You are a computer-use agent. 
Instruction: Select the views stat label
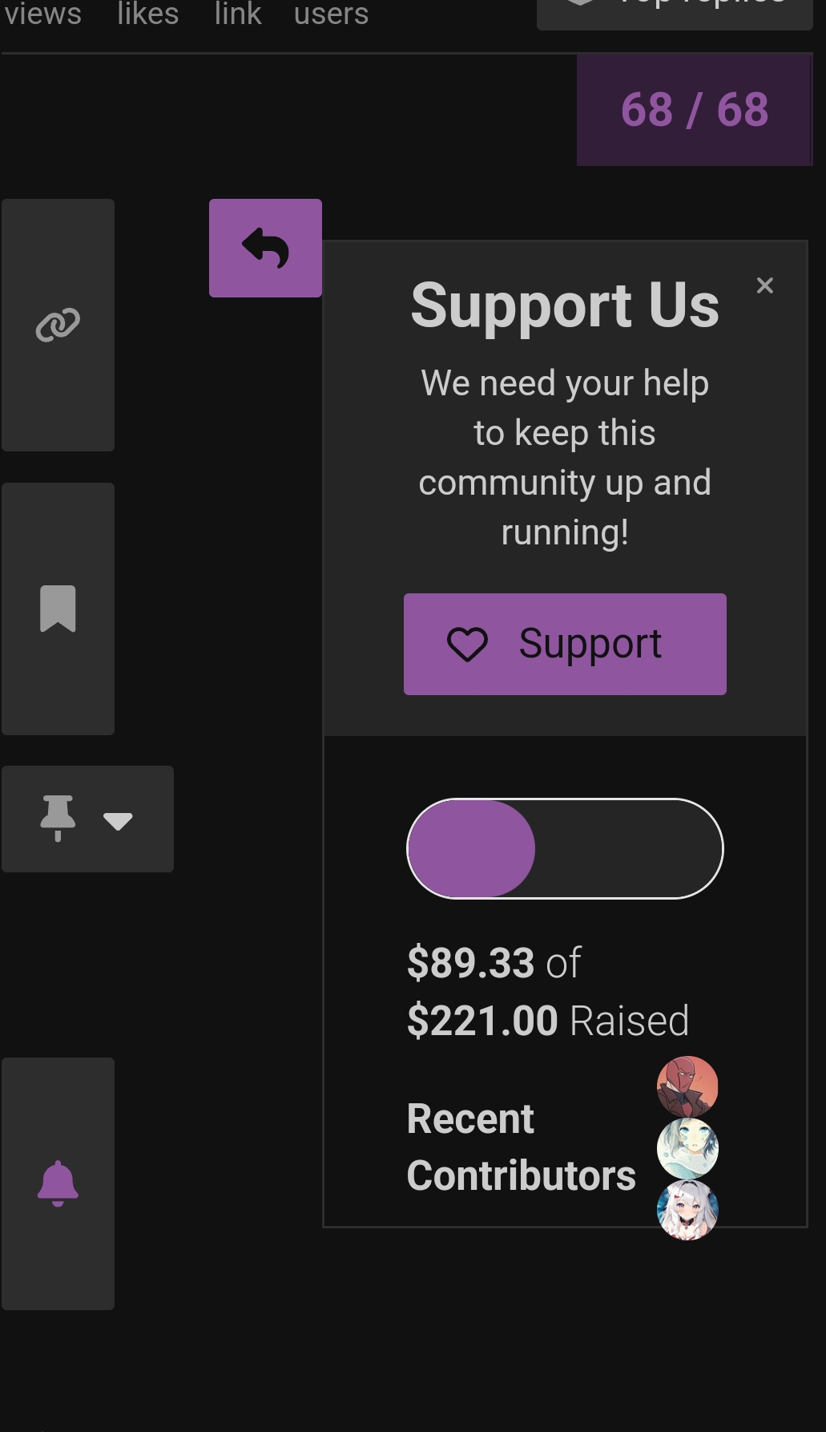42,14
